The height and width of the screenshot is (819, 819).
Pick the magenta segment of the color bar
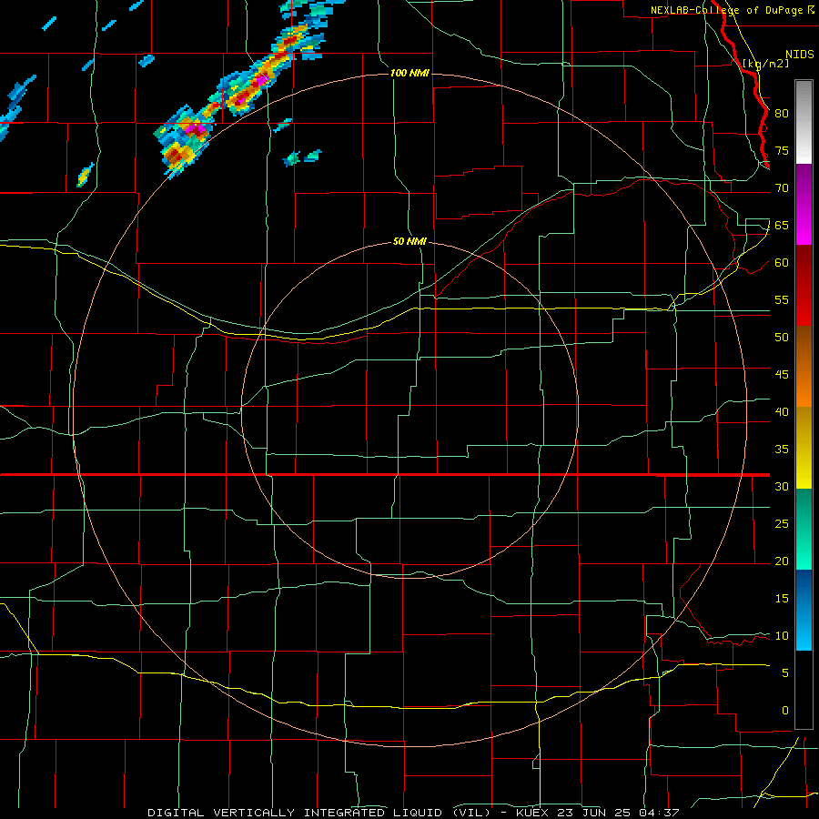[x=804, y=205]
